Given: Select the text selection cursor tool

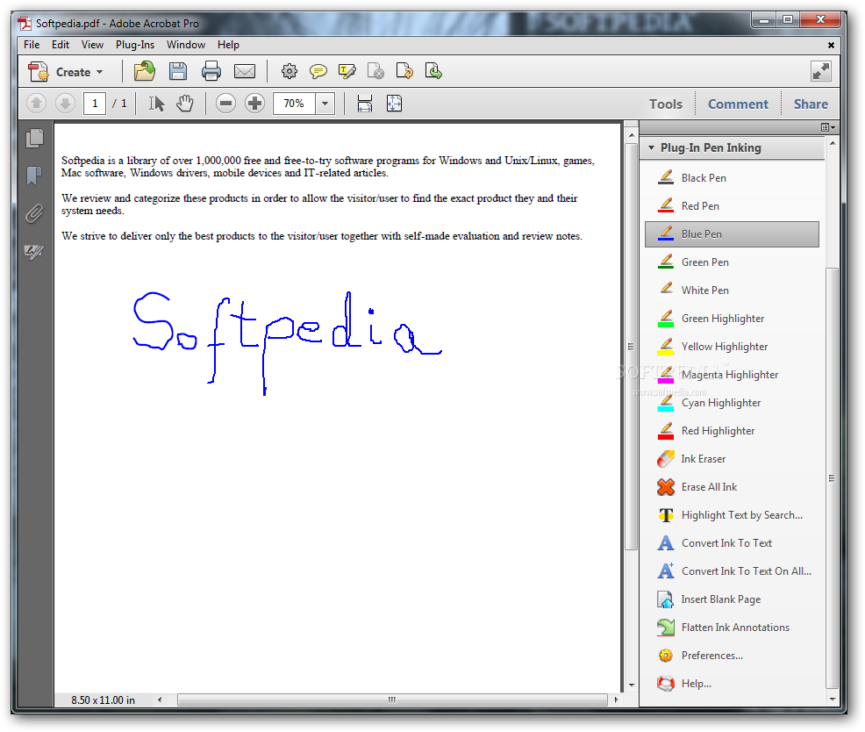Looking at the screenshot, I should click(x=157, y=104).
